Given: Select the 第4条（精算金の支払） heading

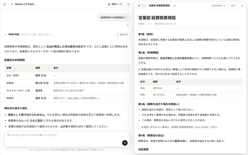Looking at the screenshot, I should coord(152,135).
